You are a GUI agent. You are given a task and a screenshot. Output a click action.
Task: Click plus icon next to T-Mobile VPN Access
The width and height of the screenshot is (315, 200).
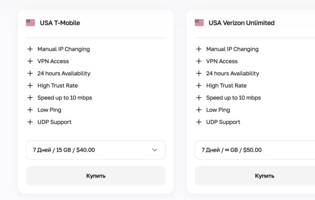[x=30, y=61]
